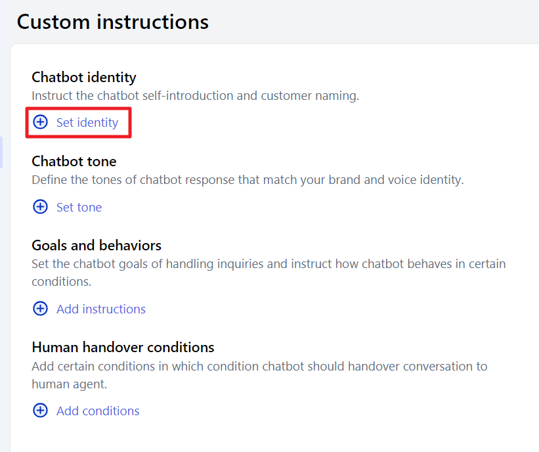539x452 pixels.
Task: Click the chatbot goals of handling inquiries text
Action: pos(269,273)
